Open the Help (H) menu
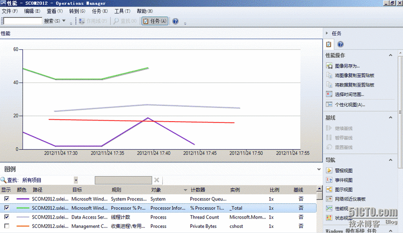Viewport: 403px width, 233px height. pyautogui.click(x=145, y=11)
